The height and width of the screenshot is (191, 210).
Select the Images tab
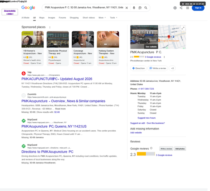click(52, 18)
